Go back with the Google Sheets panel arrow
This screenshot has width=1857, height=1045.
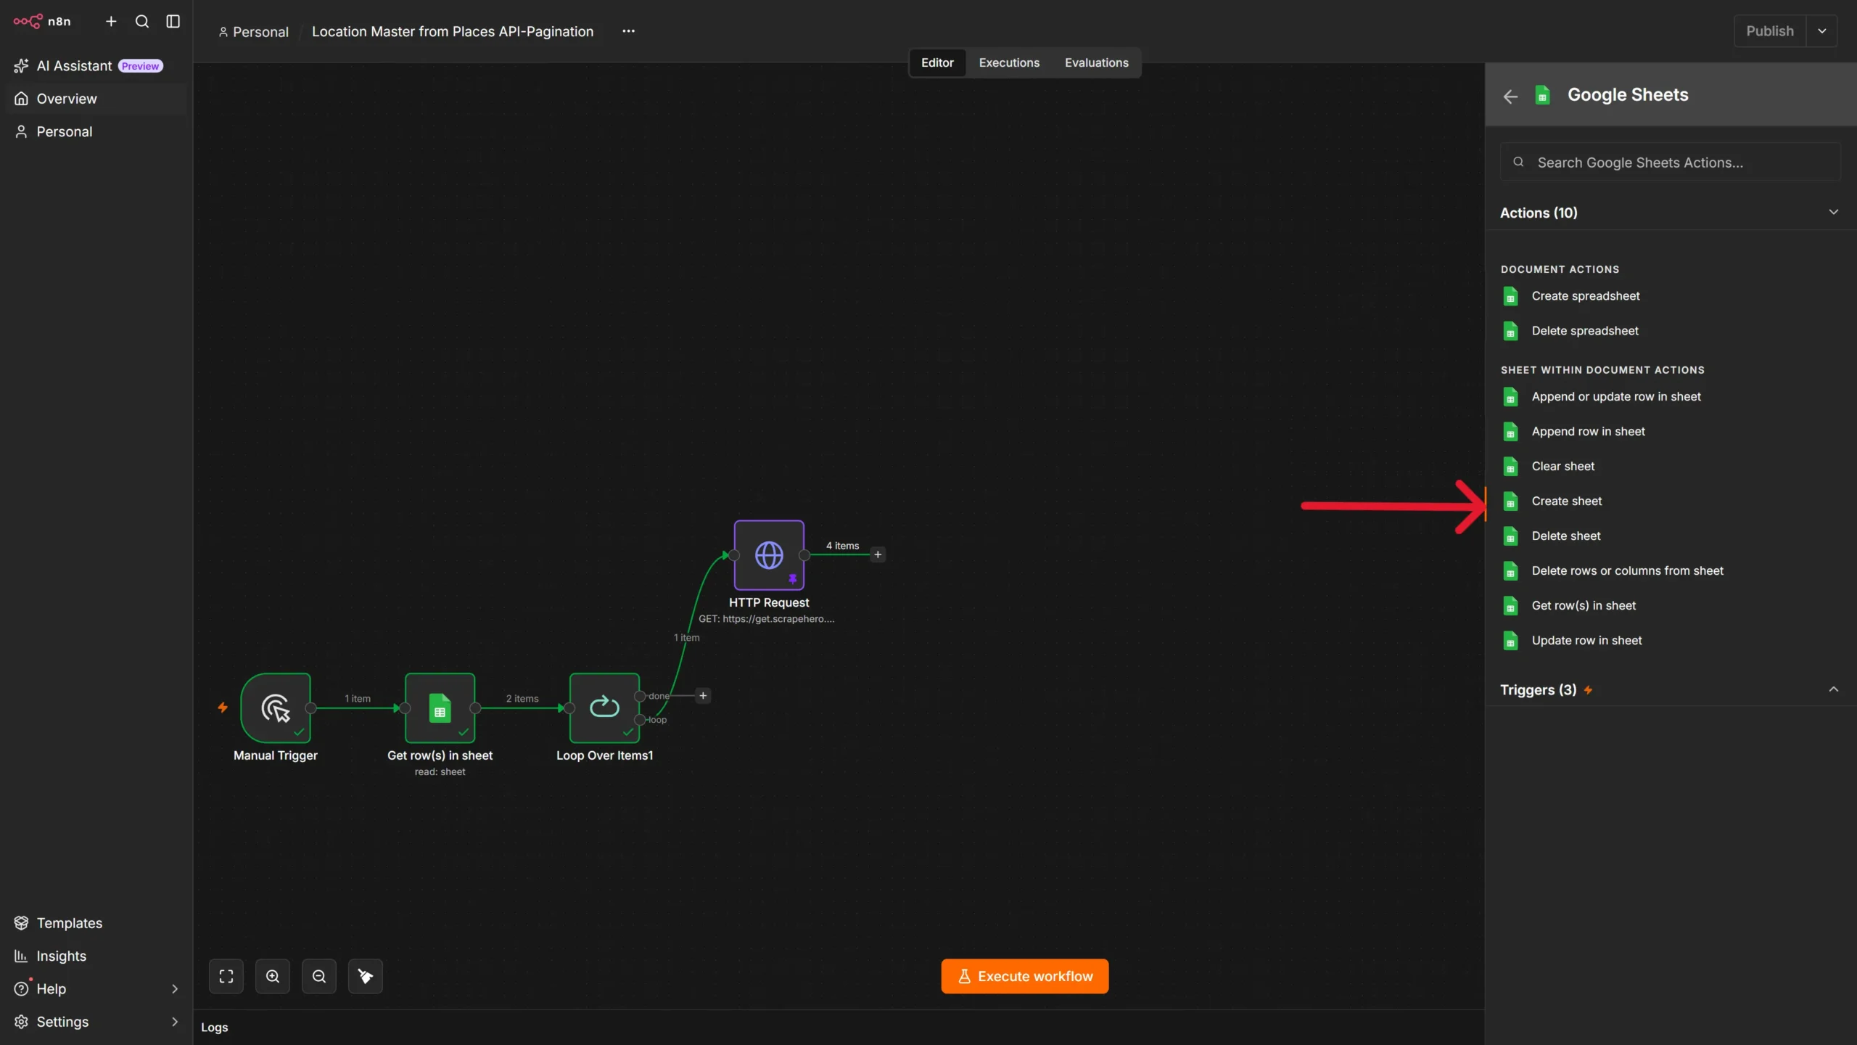click(x=1510, y=96)
